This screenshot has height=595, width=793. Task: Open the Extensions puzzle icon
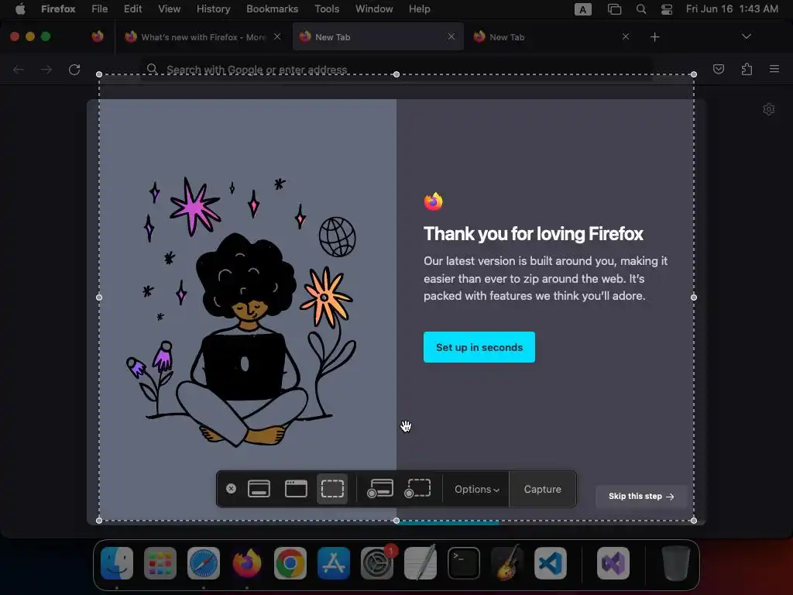pos(747,69)
